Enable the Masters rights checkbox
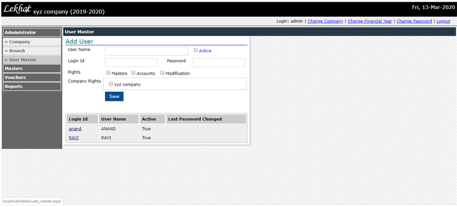 coord(108,73)
